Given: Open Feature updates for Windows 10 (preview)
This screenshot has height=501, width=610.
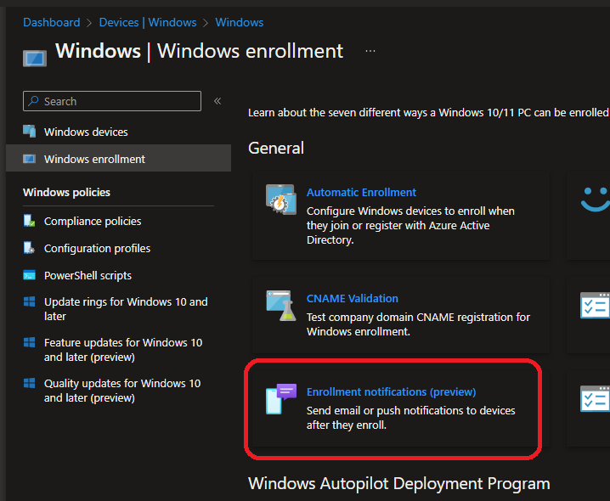Looking at the screenshot, I should (123, 350).
